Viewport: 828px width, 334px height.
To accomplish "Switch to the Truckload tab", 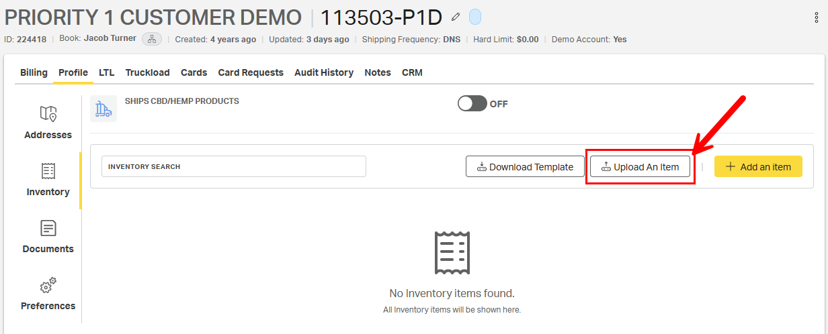I will coord(147,72).
